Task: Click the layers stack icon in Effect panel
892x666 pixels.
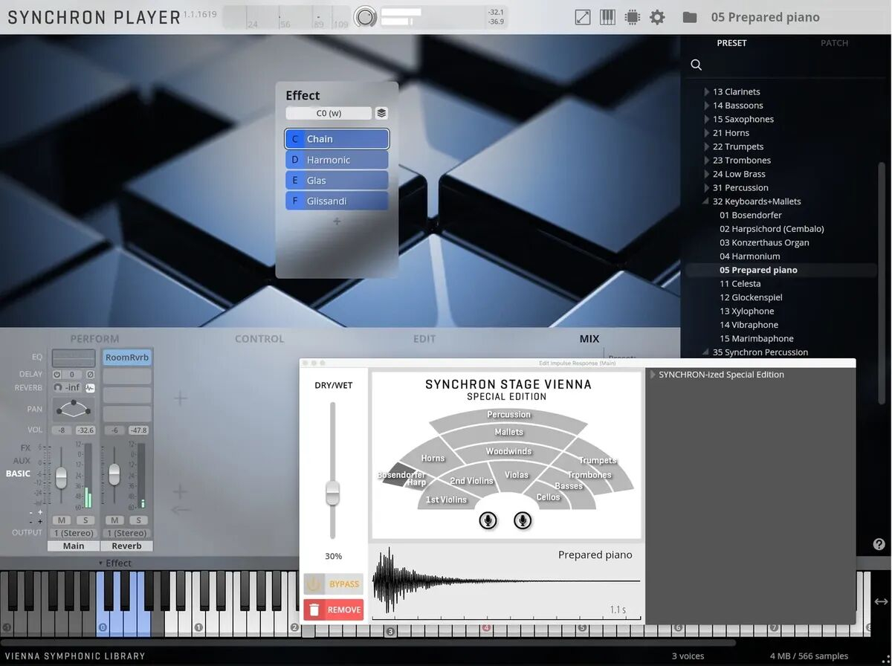Action: coord(381,114)
